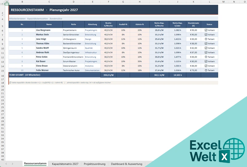The height and width of the screenshot is (167, 247).
Task: Click the subtitle "Mitarbeiterdaten · Kapazitätskennzahlen · Stundensätze"
Action: pyautogui.click(x=36, y=18)
